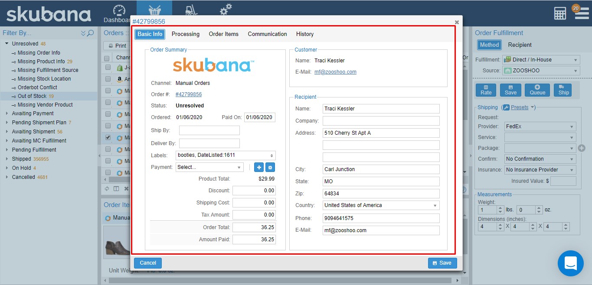Close the order dialog with the X
This screenshot has height=285, width=592.
point(457,22)
